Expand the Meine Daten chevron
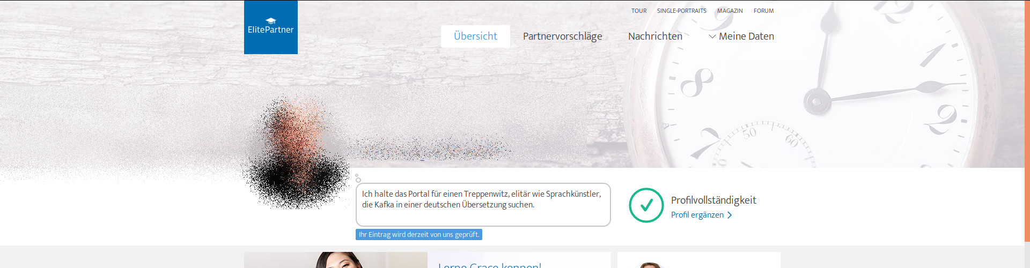1030x268 pixels. coord(712,36)
